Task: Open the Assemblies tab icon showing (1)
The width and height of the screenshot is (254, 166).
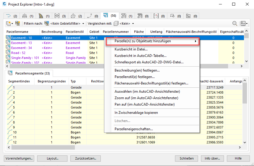Action: pos(28,16)
